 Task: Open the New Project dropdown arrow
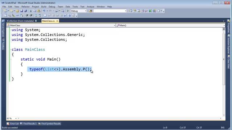tap(8, 11)
